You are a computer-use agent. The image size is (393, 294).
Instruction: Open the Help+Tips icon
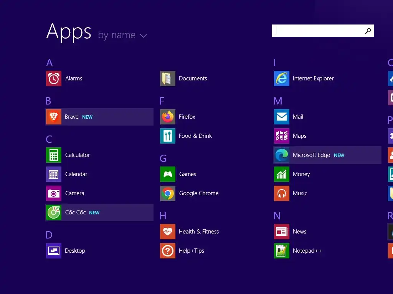tap(168, 251)
